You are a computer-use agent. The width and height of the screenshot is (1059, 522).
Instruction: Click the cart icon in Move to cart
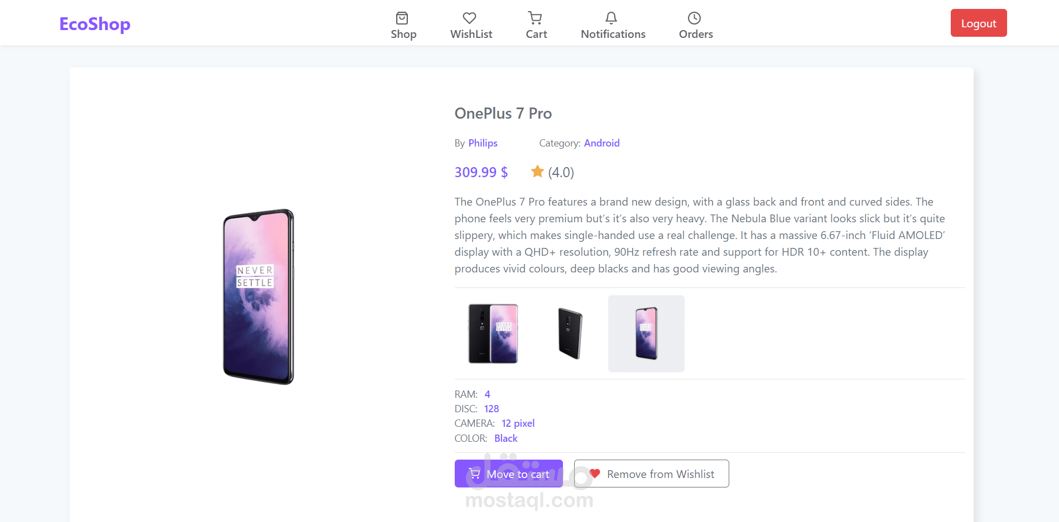coord(474,474)
